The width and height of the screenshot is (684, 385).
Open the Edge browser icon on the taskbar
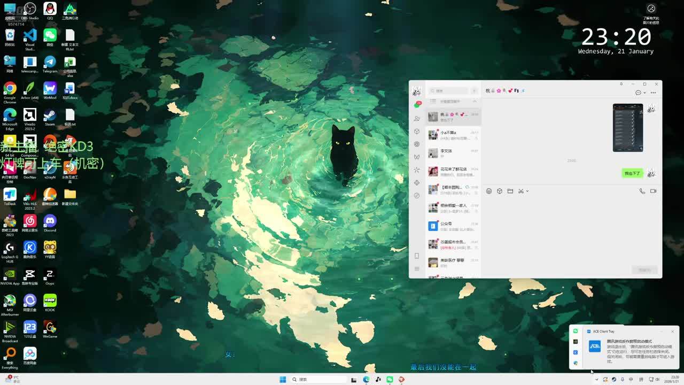tap(366, 380)
